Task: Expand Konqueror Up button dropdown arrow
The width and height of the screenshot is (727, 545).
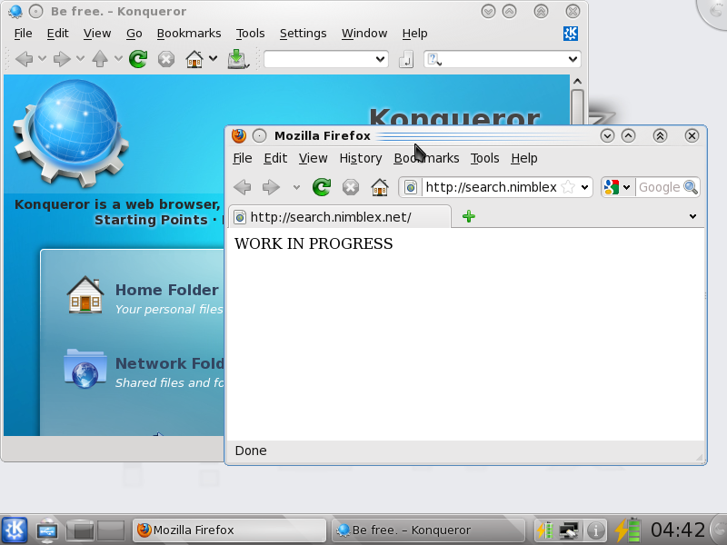Action: (118, 59)
